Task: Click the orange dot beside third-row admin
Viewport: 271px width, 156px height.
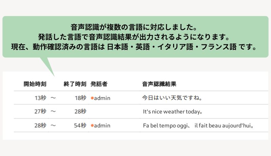Action: click(92, 126)
